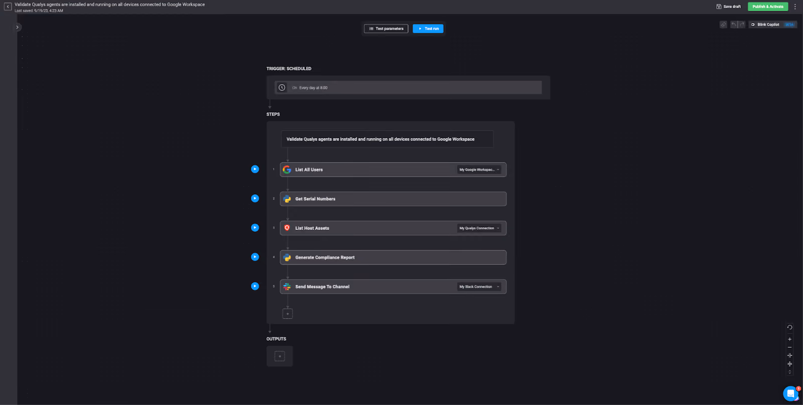Viewport: 803px width, 405px height.
Task: Zoom out of the canvas
Action: 789,347
